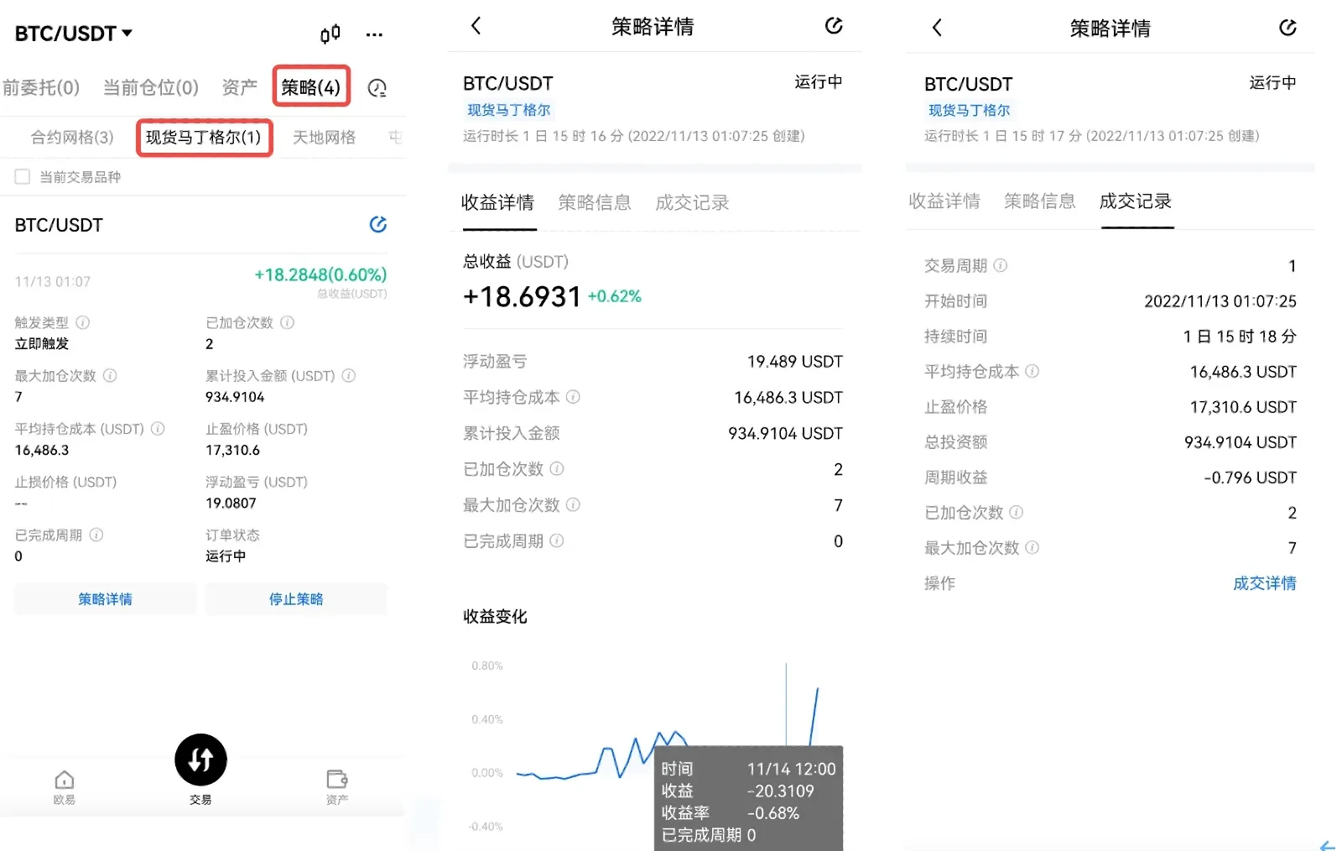
Task: Toggle the current trading pair checkbox
Action: [23, 177]
